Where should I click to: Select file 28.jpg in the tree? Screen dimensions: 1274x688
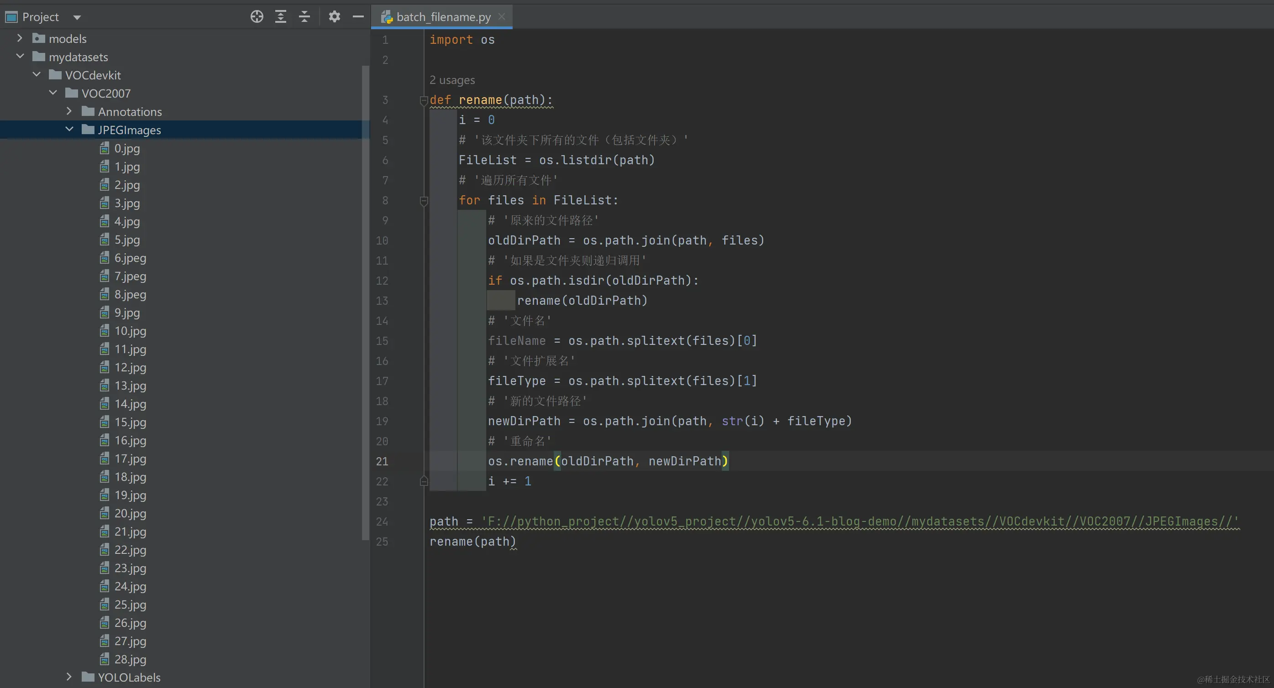[x=130, y=660]
